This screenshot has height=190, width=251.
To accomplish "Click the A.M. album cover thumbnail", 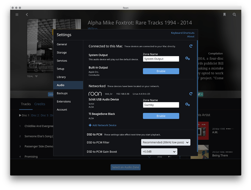I will pyautogui.click(x=203, y=131).
